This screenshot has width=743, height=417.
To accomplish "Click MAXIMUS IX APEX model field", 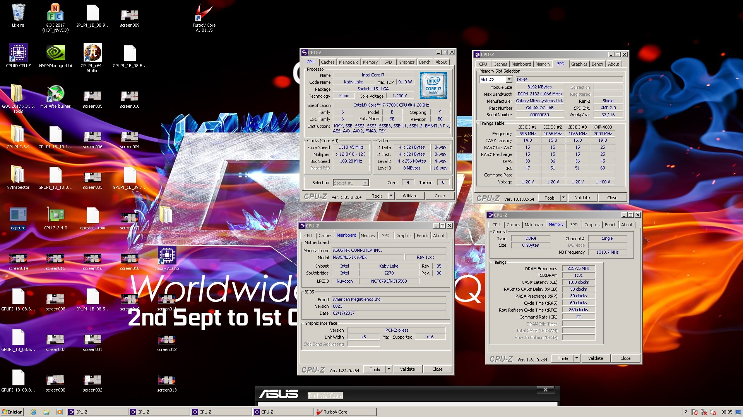I will coord(368,257).
